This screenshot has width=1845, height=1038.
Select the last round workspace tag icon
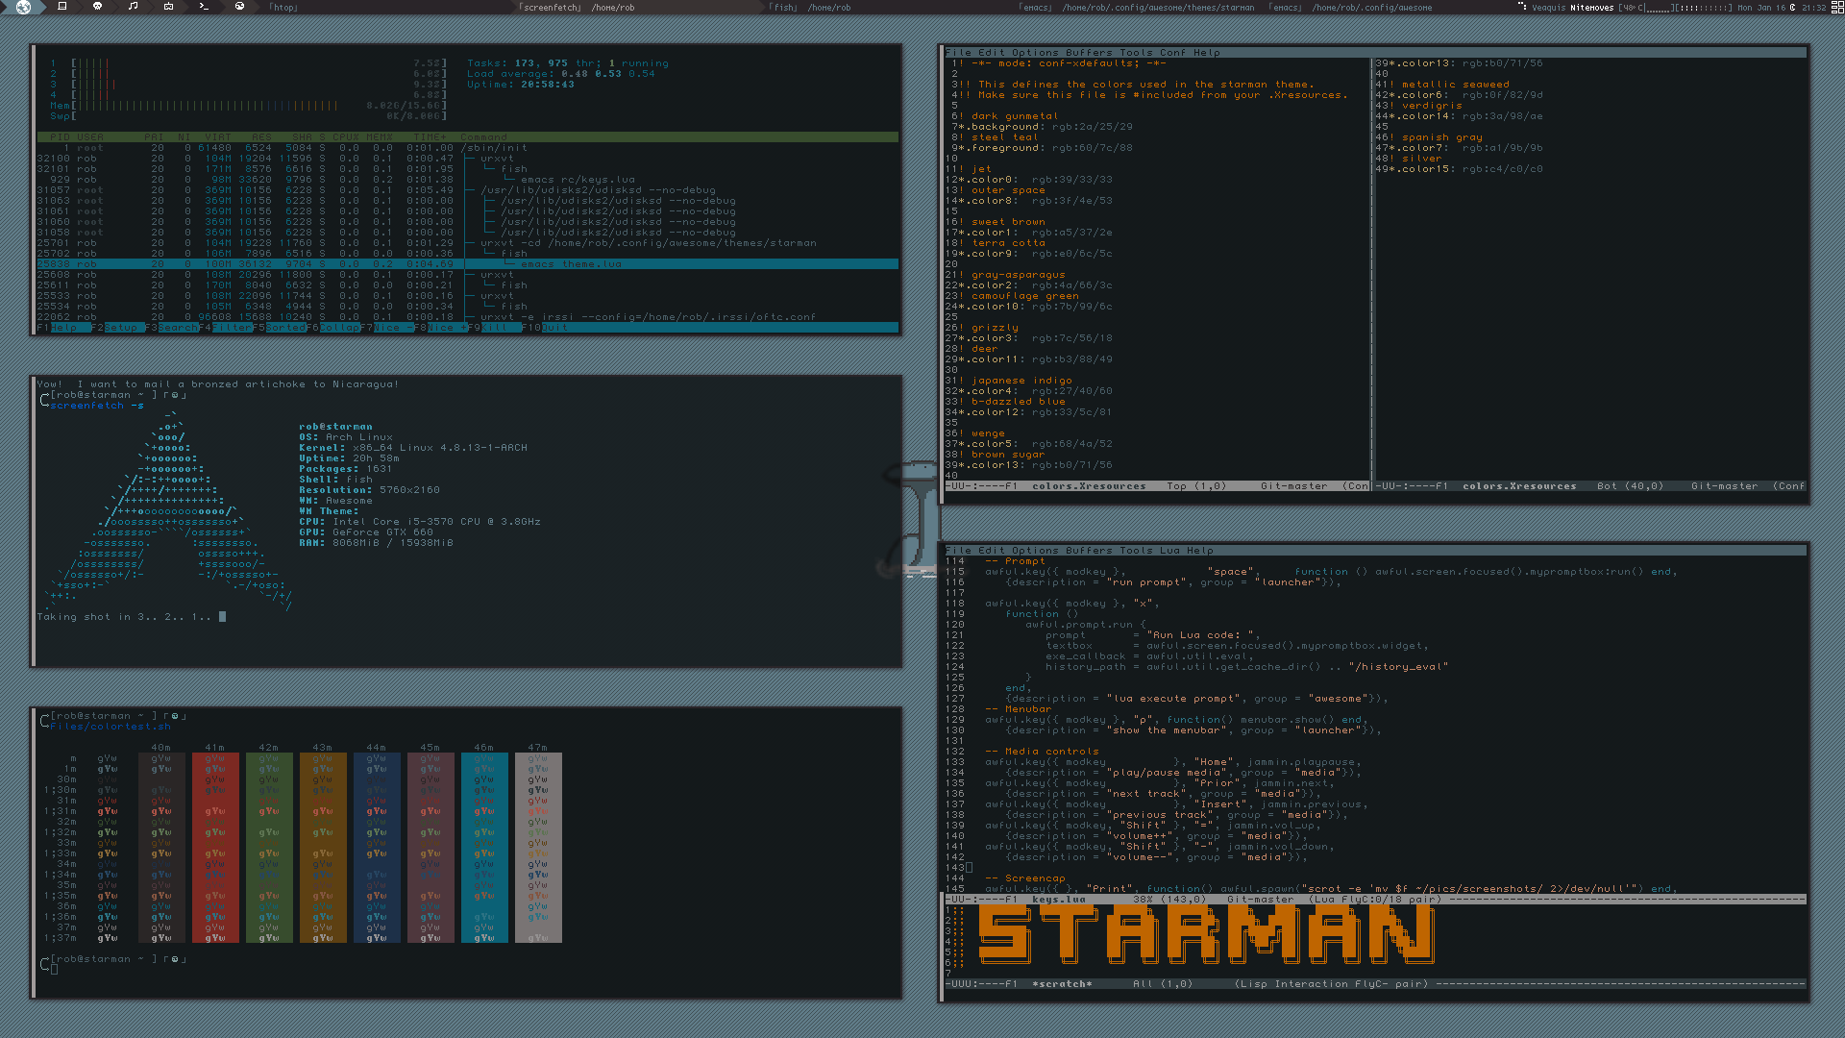pos(239,7)
